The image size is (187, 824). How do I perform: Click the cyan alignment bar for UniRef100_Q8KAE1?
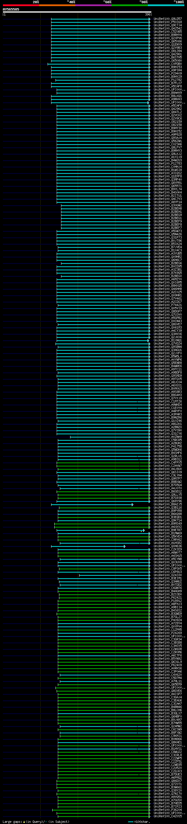click(x=104, y=742)
